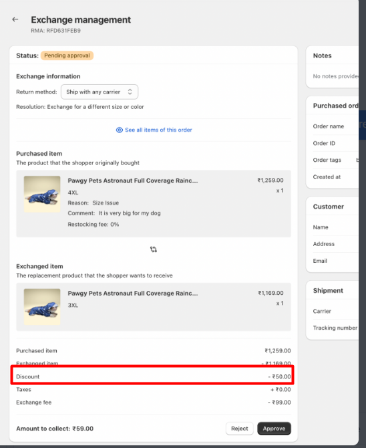Click the Pending approval status badge
Screen dimensions: 366x448
tap(67, 55)
